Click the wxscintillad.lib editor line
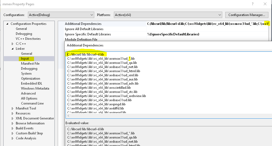 click(99, 88)
